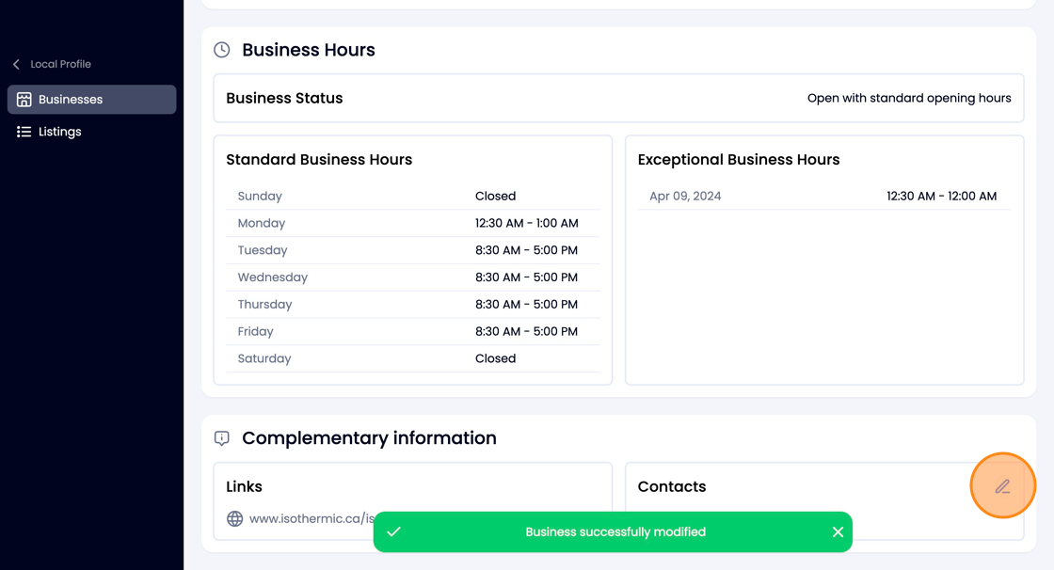Select the Saturday row label

264,358
